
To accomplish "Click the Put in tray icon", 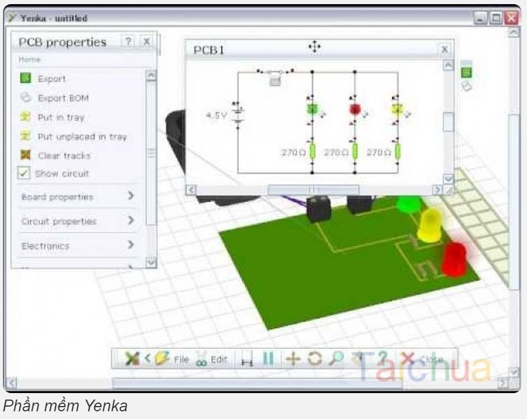I will [x=25, y=117].
